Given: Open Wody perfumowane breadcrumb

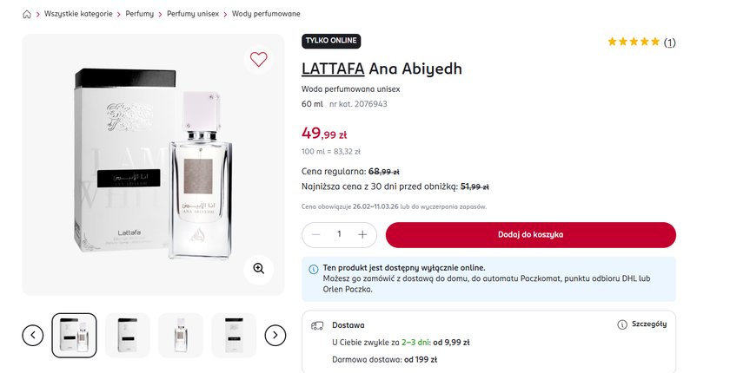Looking at the screenshot, I should (x=266, y=15).
